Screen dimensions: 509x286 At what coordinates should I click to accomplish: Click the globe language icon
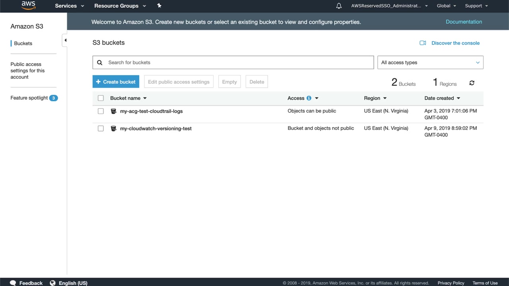[x=52, y=283]
